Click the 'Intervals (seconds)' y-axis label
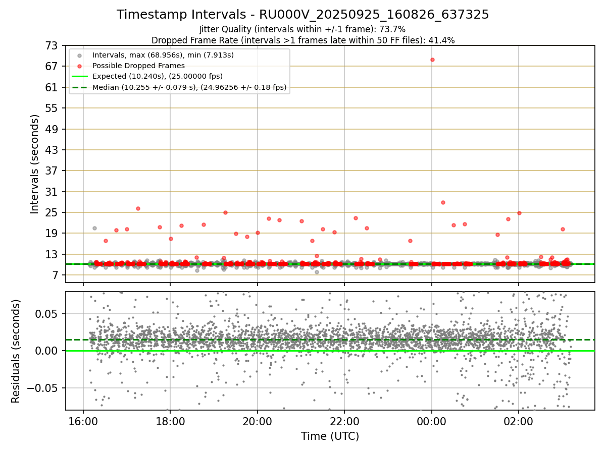 pyautogui.click(x=34, y=163)
